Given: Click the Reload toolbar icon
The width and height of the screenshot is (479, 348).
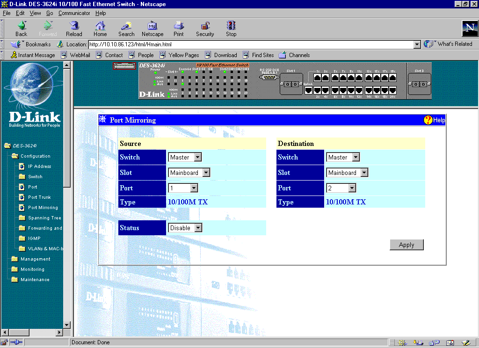Looking at the screenshot, I should click(x=74, y=26).
